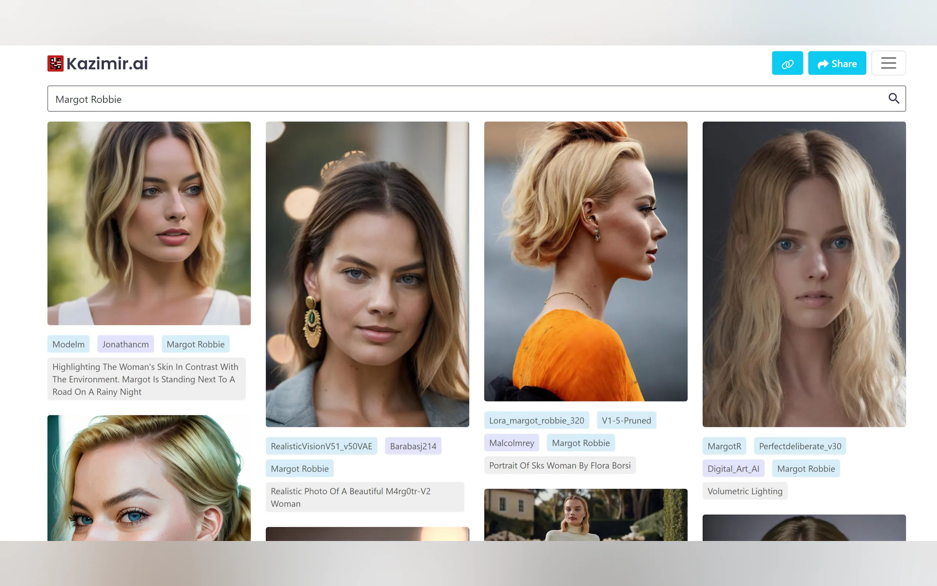Select the Jonathancm user tag
Image resolution: width=937 pixels, height=586 pixels.
tap(125, 344)
